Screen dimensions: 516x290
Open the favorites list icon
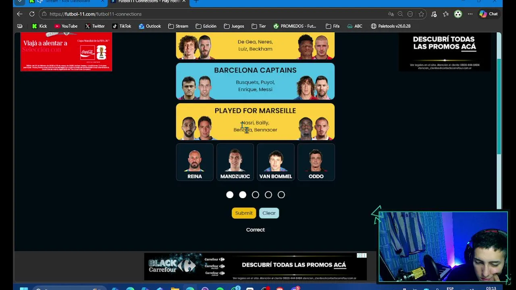click(446, 14)
